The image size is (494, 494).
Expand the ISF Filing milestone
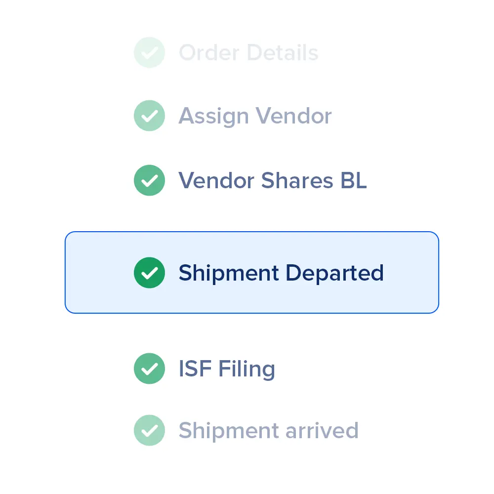(227, 369)
